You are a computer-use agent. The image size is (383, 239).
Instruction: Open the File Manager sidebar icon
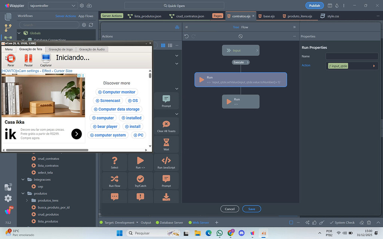click(x=8, y=16)
